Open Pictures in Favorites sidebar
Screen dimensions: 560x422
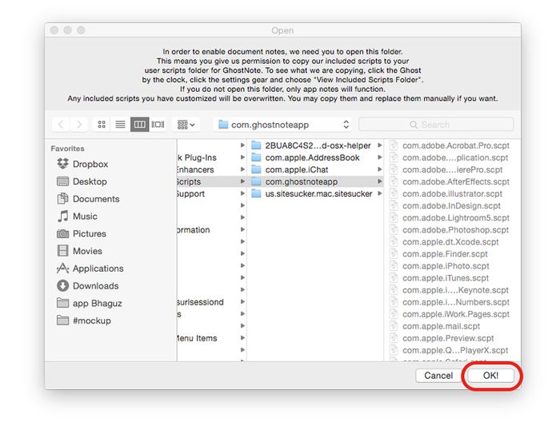point(82,233)
